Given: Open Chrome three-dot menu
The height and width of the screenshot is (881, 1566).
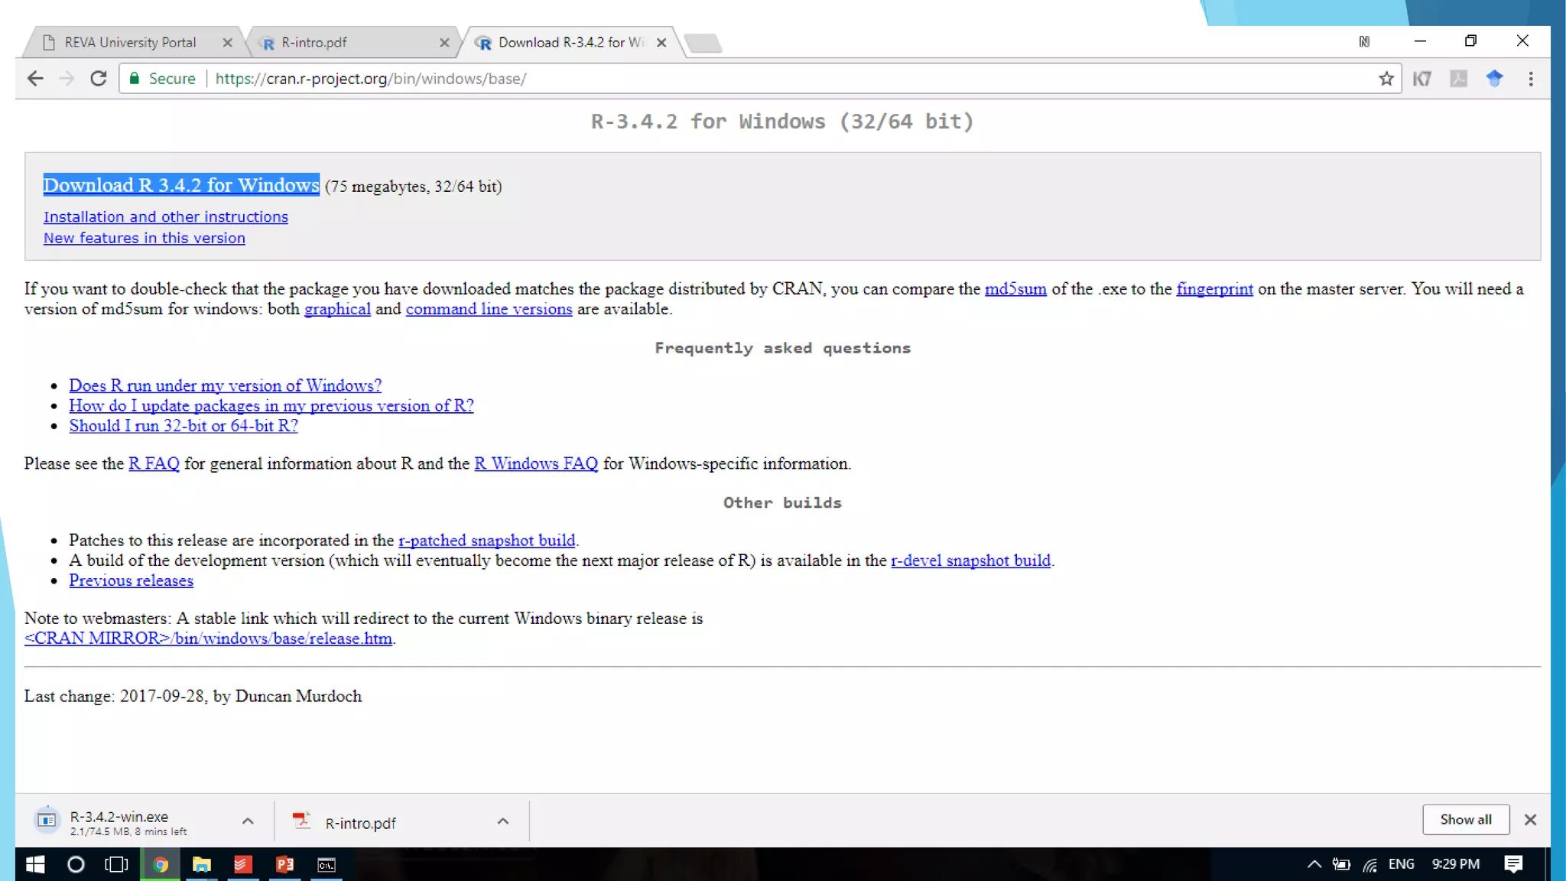Looking at the screenshot, I should pos(1530,79).
